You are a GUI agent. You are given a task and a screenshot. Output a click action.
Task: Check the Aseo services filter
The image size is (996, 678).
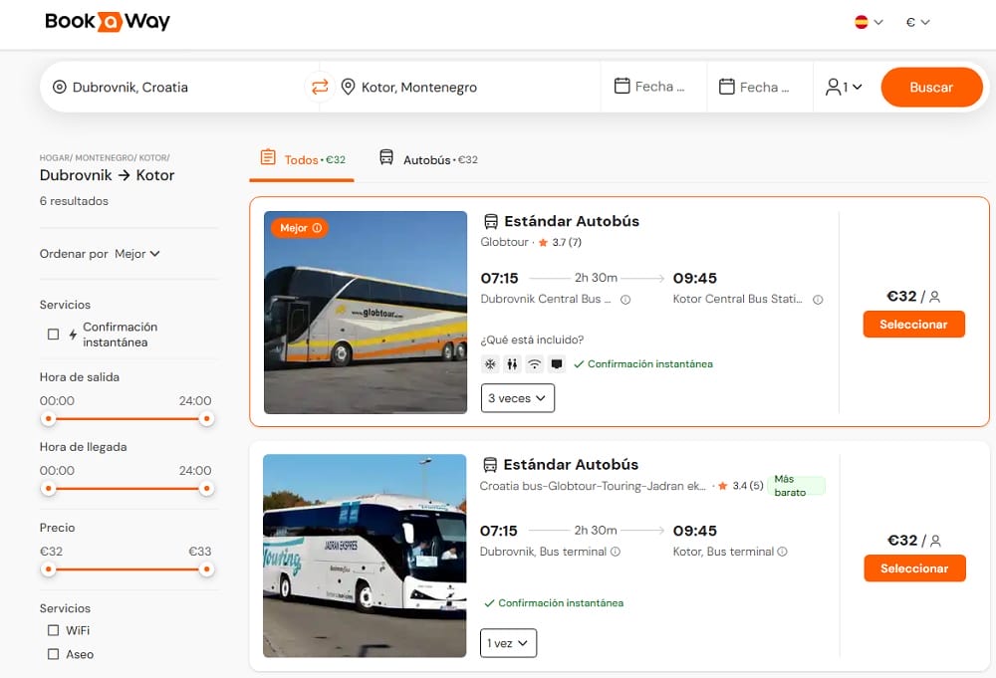click(54, 654)
